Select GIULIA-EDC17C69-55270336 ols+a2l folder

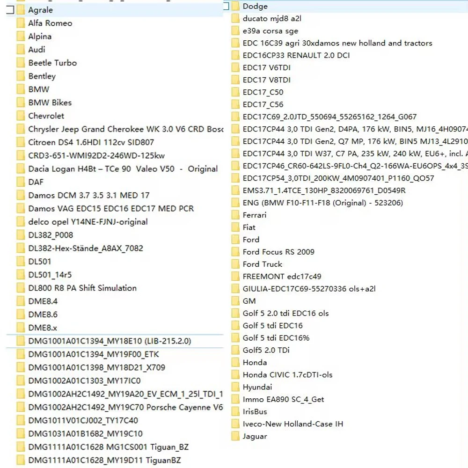click(309, 289)
